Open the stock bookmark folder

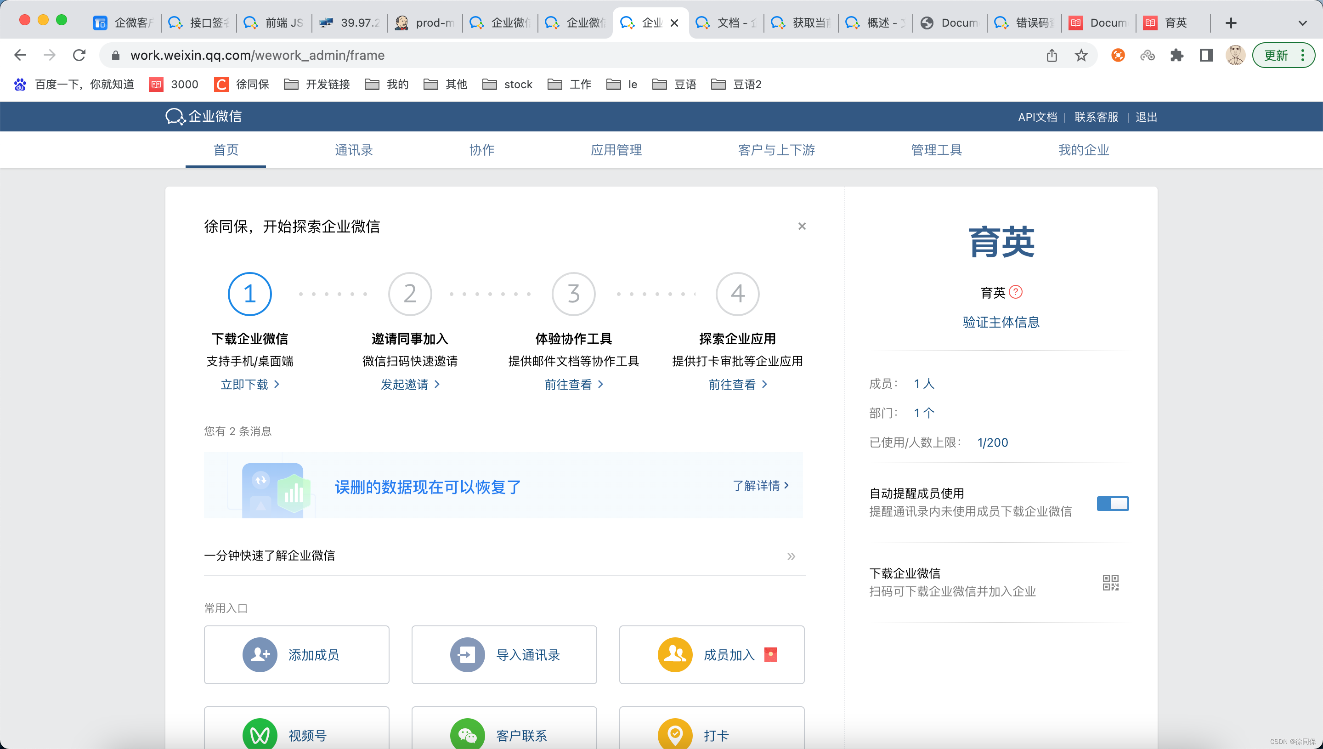507,85
